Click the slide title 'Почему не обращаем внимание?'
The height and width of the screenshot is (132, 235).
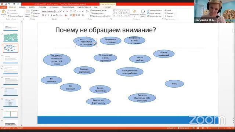point(105,30)
